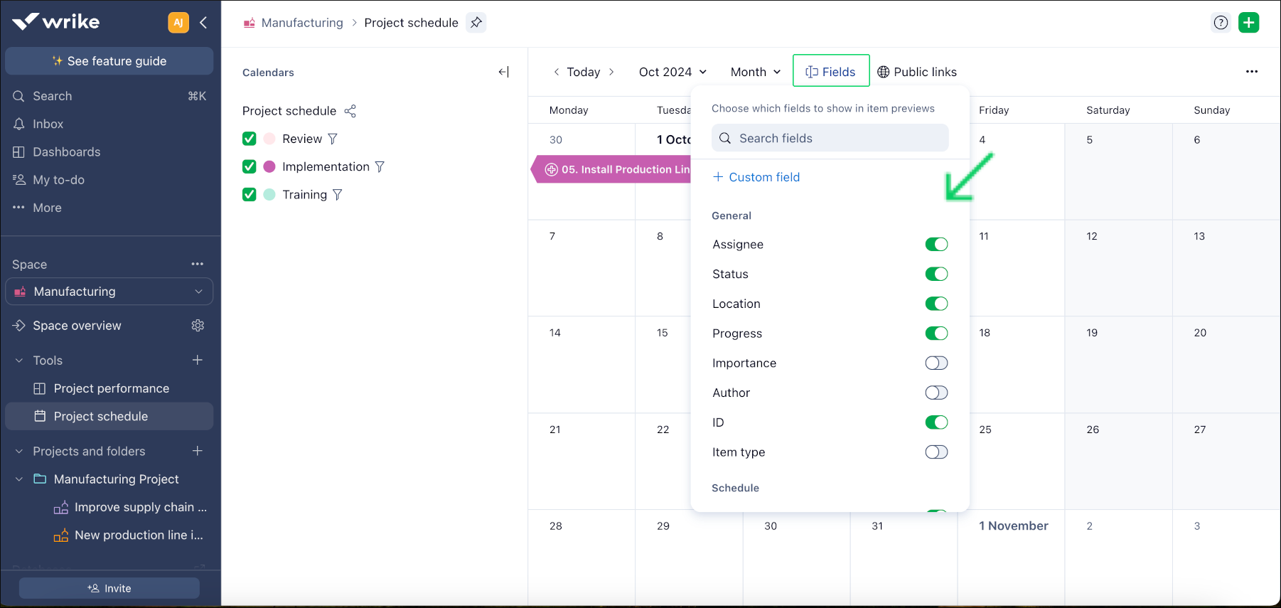Enable the Importance field toggle

[x=936, y=363]
